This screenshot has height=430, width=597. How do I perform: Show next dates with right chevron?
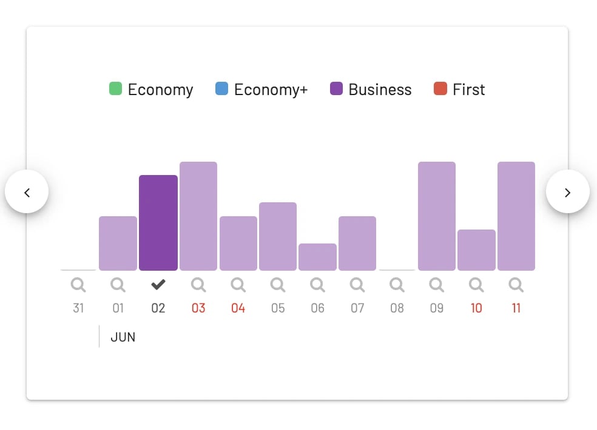[x=568, y=191]
